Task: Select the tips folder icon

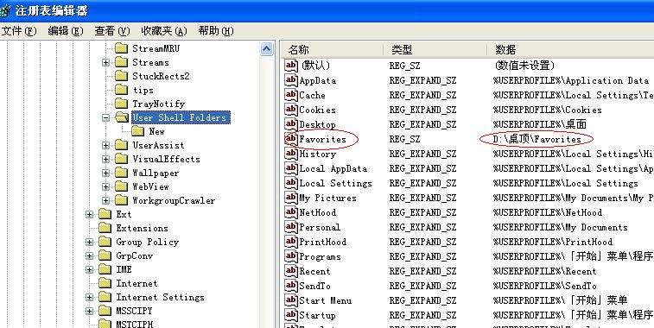Action: (121, 90)
